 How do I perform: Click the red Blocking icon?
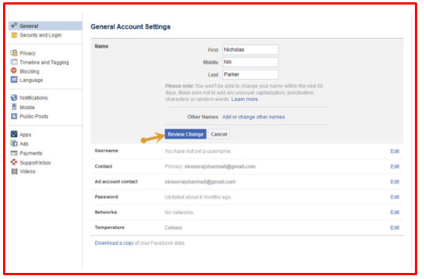coord(14,71)
